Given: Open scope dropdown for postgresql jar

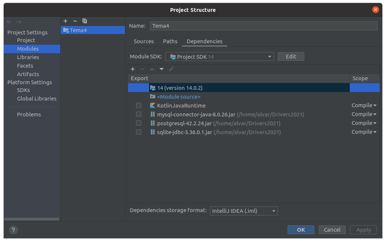Looking at the screenshot, I should 364,123.
